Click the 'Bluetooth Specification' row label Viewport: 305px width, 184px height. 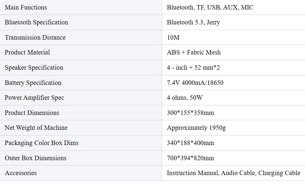[36, 22]
